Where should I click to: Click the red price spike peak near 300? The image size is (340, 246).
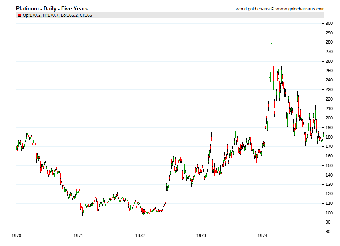(x=272, y=29)
